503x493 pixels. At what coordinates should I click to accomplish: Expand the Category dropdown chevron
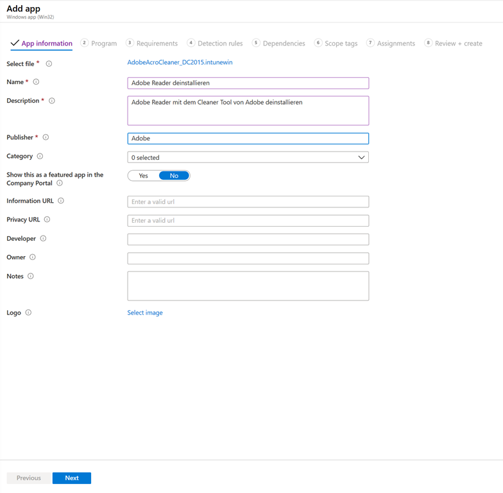pyautogui.click(x=361, y=157)
